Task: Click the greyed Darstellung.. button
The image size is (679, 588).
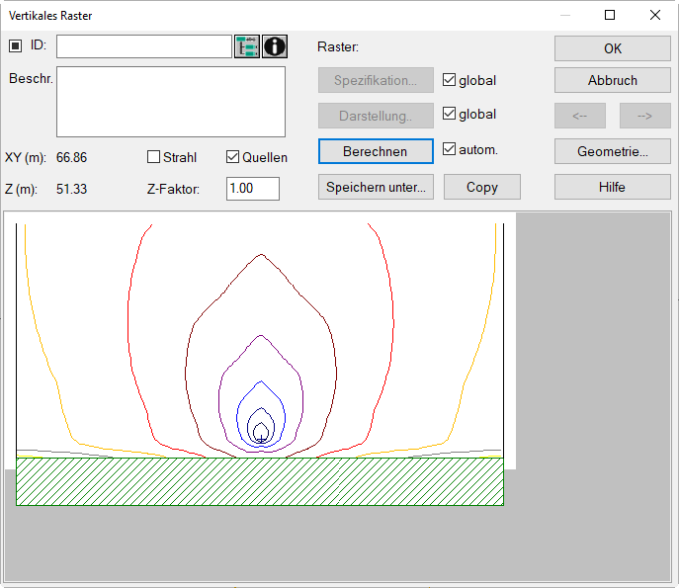Action: (x=376, y=116)
